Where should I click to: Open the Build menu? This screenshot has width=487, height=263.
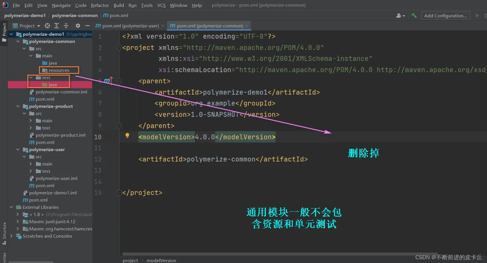pyautogui.click(x=119, y=5)
